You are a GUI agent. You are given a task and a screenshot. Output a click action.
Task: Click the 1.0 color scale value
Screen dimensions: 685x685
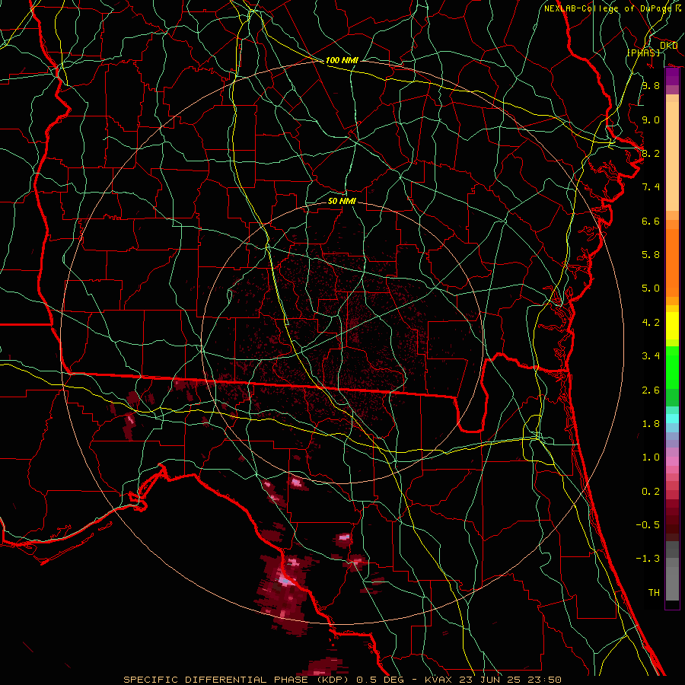(651, 457)
